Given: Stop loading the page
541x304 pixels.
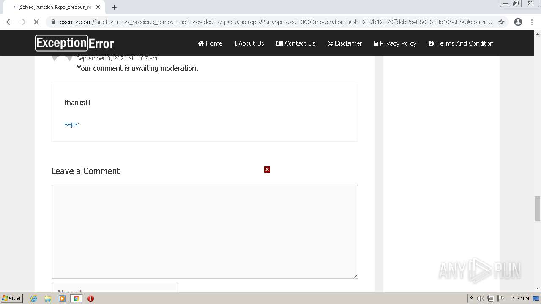Looking at the screenshot, I should (36, 22).
